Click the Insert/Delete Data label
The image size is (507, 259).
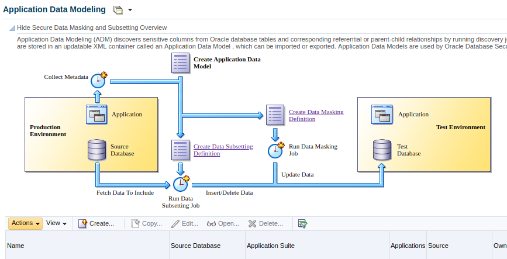pos(229,193)
